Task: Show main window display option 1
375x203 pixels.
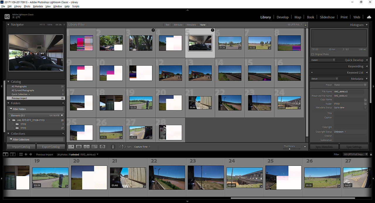Action: (x=6, y=154)
